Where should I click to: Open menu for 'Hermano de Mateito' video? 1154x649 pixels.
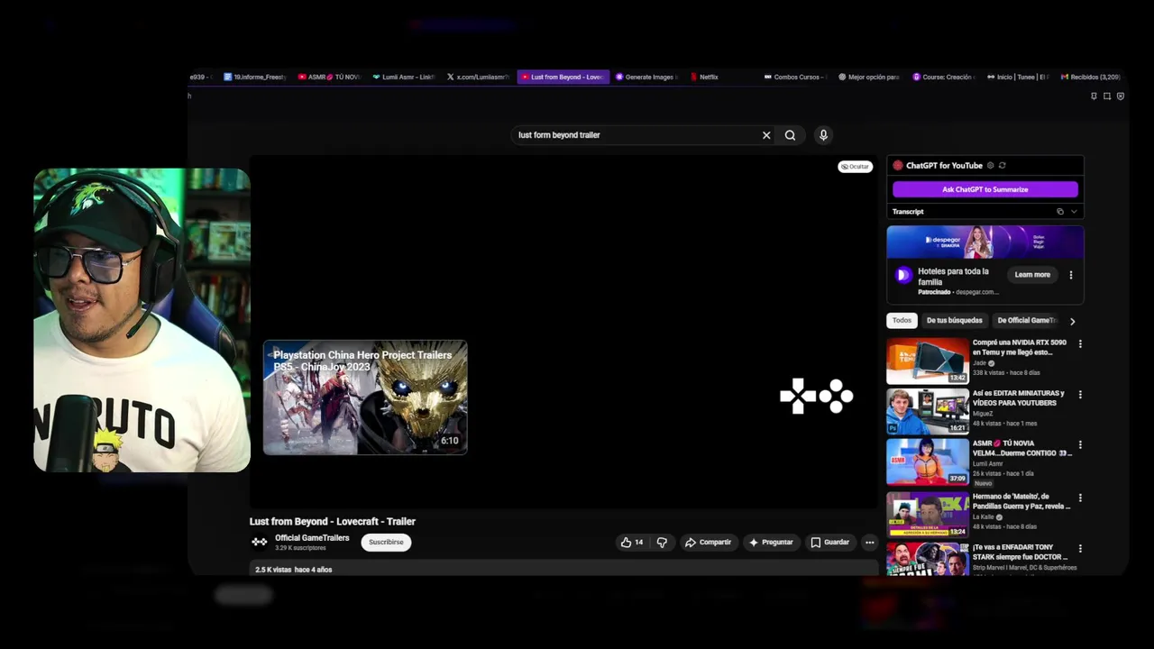pos(1080,498)
